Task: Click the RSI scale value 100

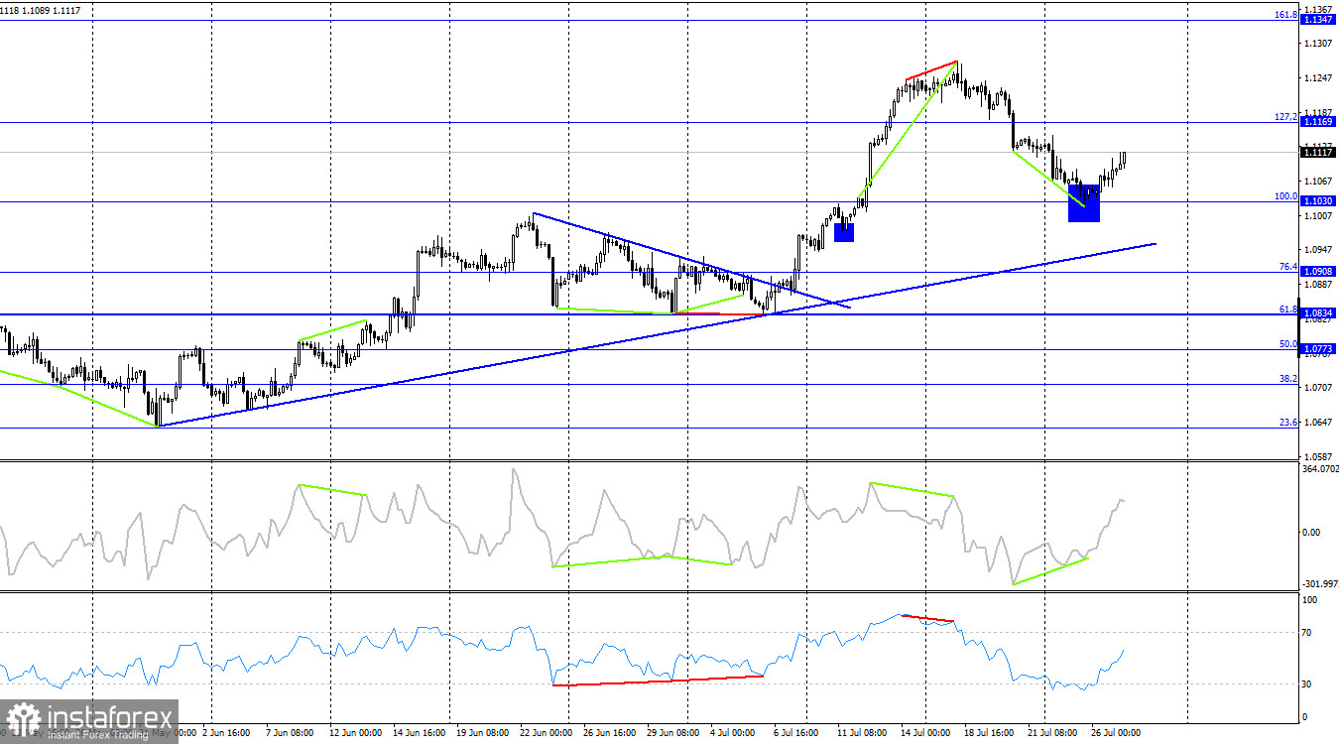Action: [x=1310, y=600]
